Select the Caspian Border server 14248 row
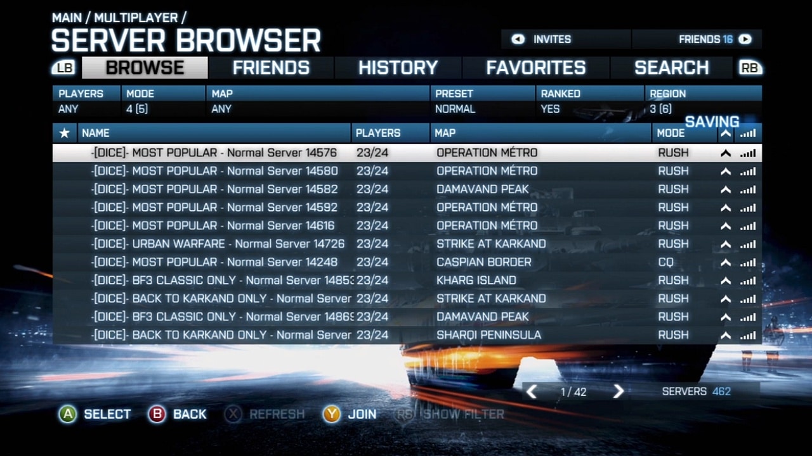 point(406,262)
